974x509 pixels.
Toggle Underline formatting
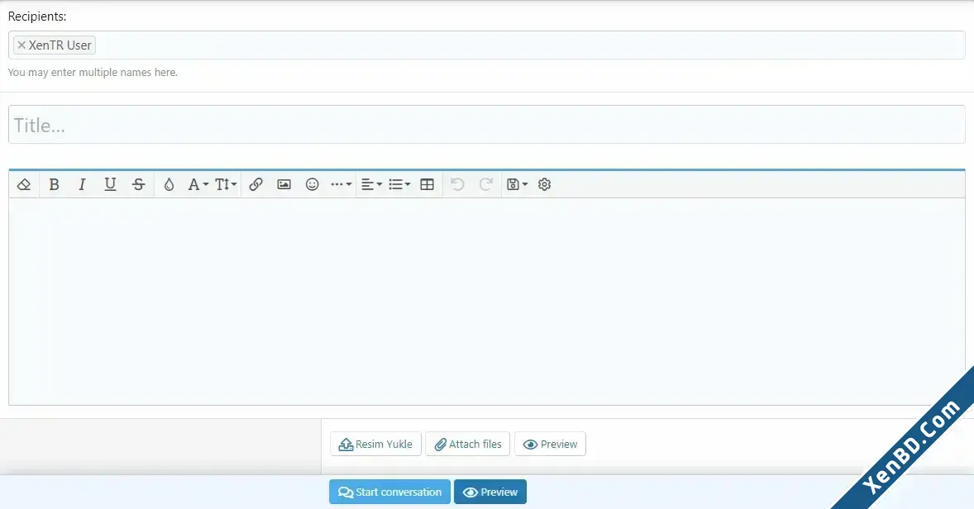coord(110,184)
